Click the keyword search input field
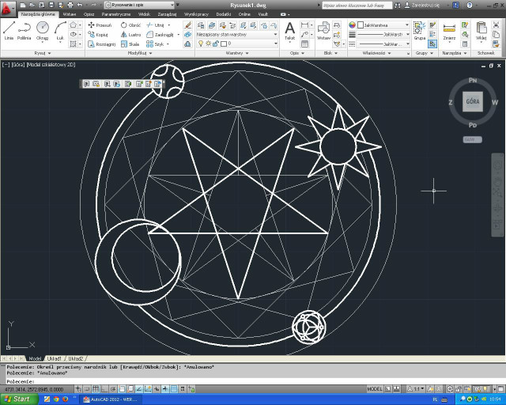This screenshot has width=506, height=405. click(357, 6)
